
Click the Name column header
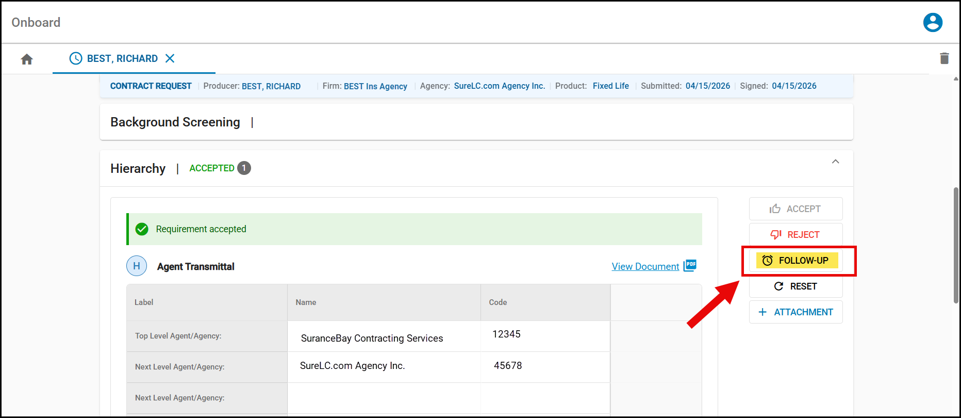coord(306,302)
